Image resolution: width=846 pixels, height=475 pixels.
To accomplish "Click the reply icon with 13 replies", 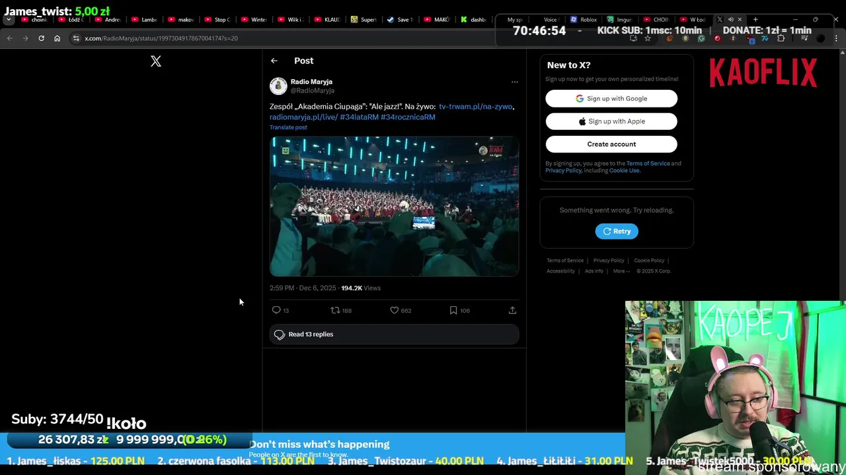I will (276, 310).
